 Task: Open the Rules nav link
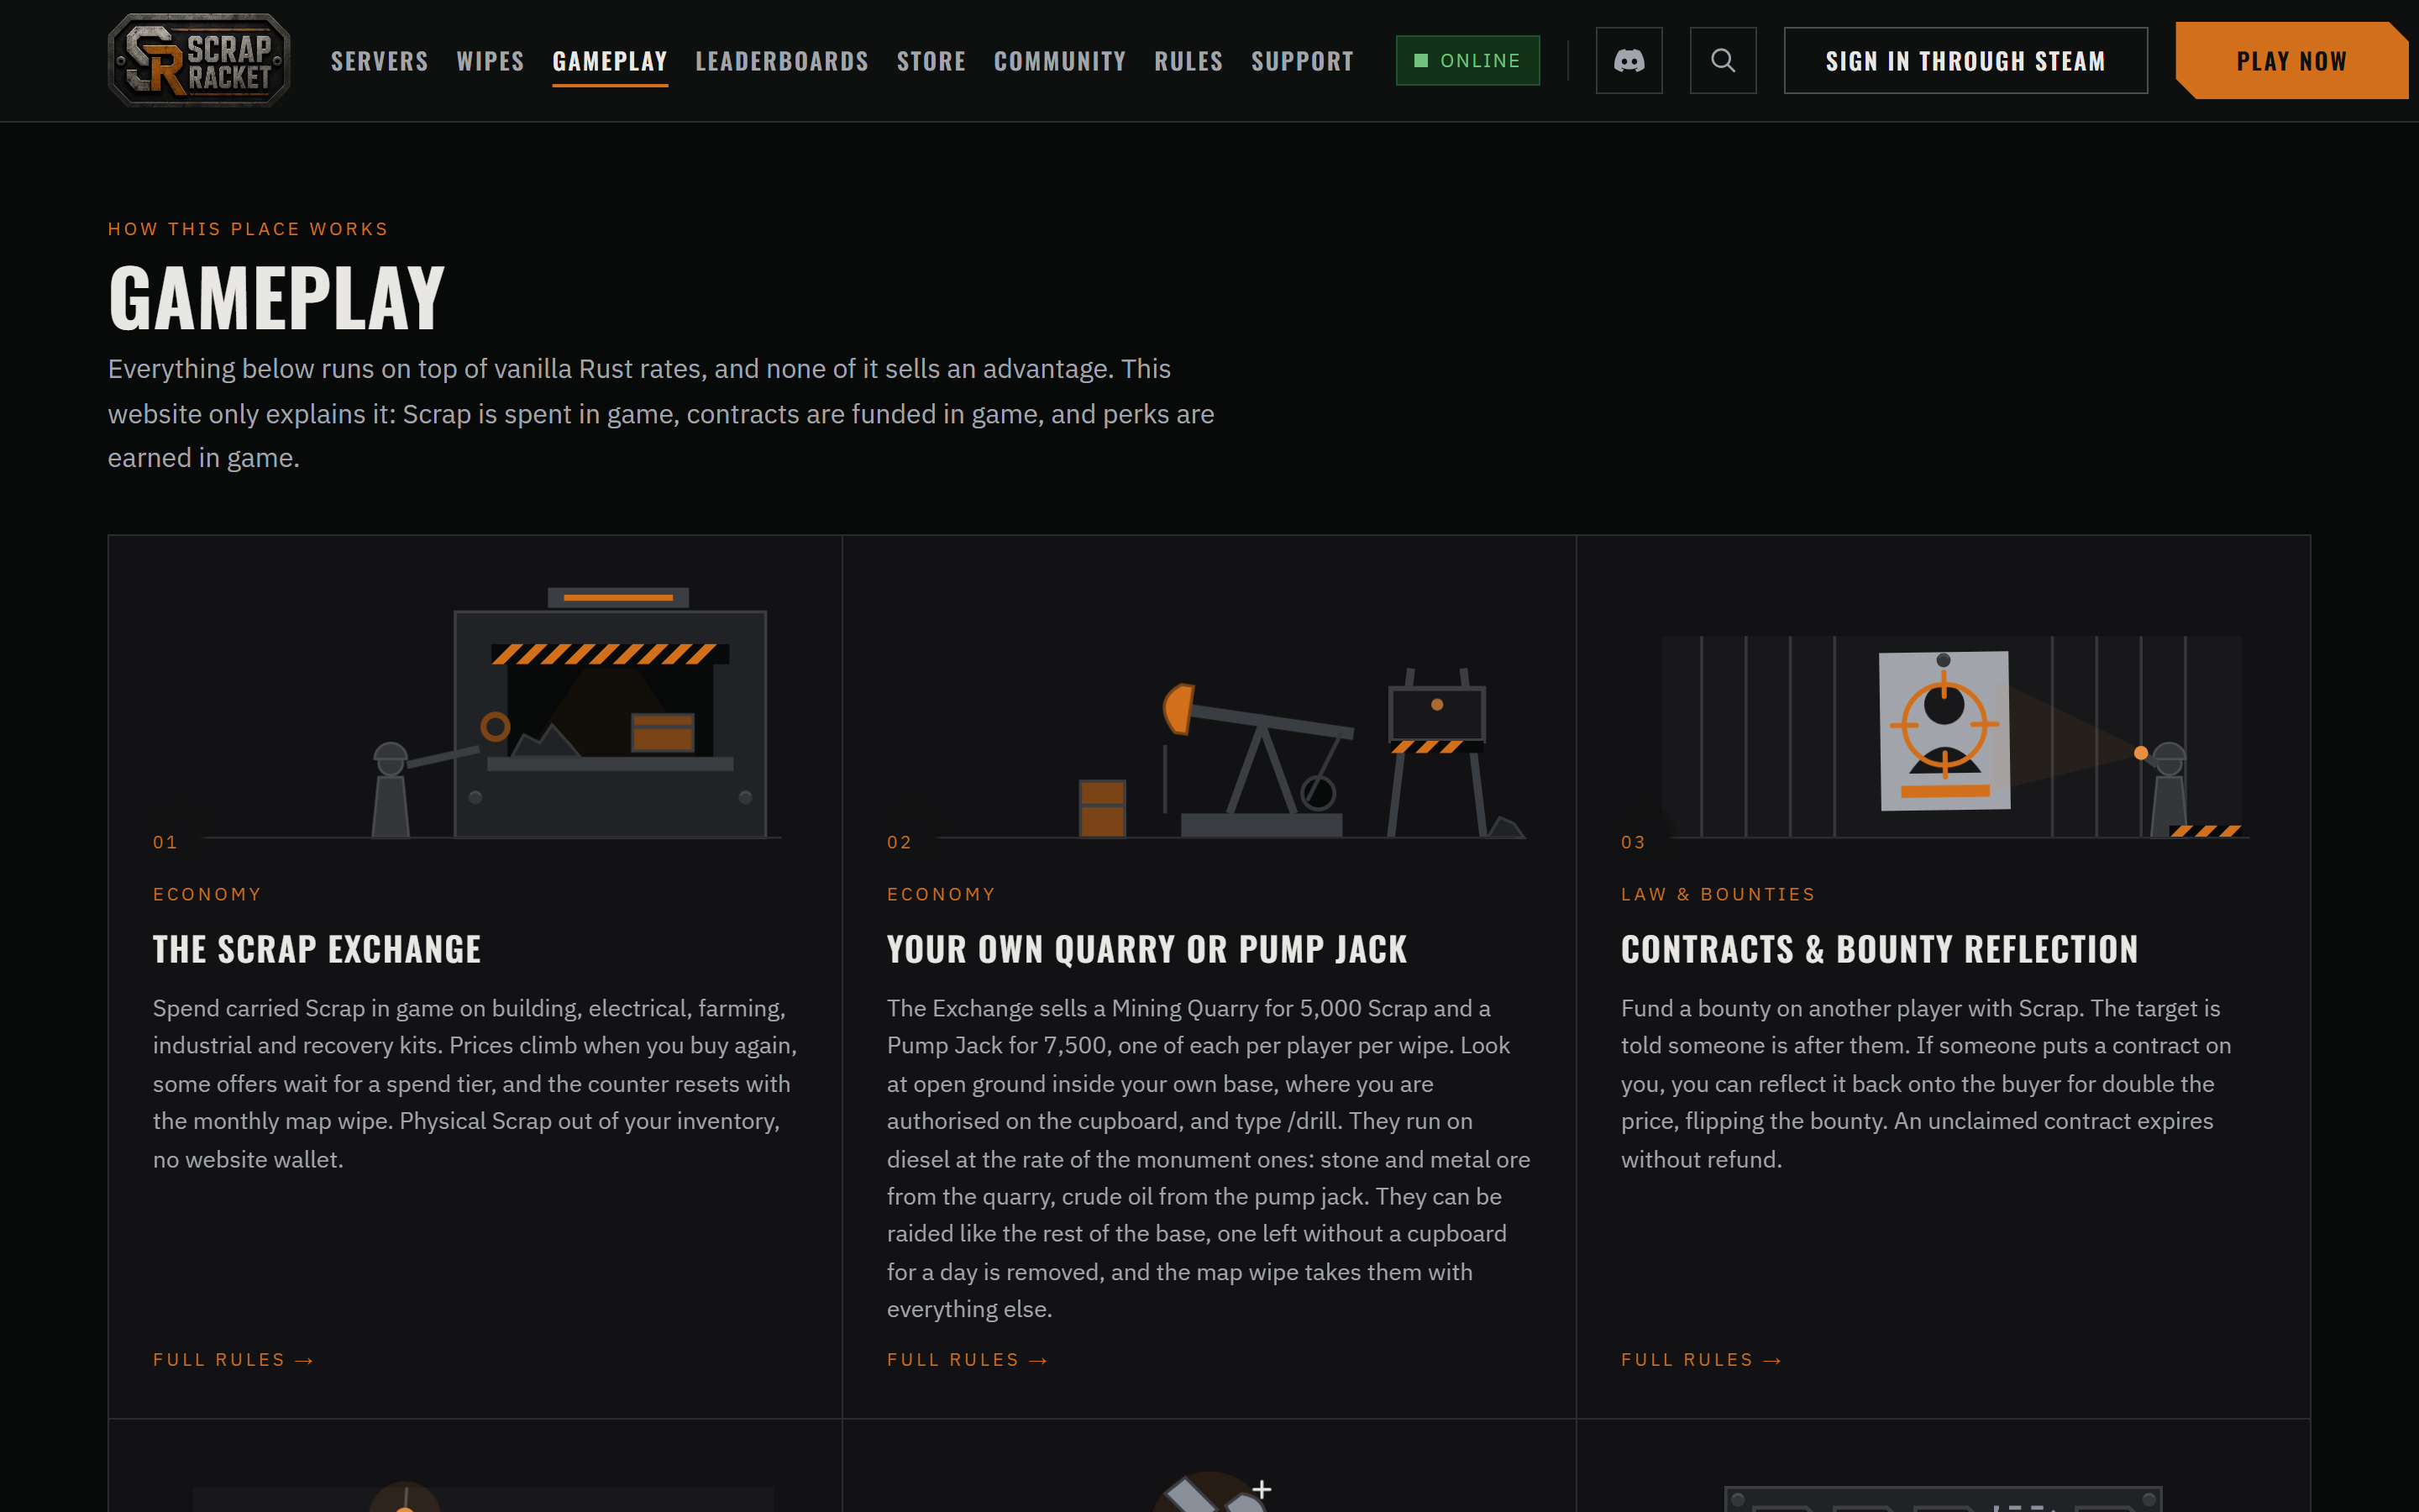click(x=1188, y=61)
